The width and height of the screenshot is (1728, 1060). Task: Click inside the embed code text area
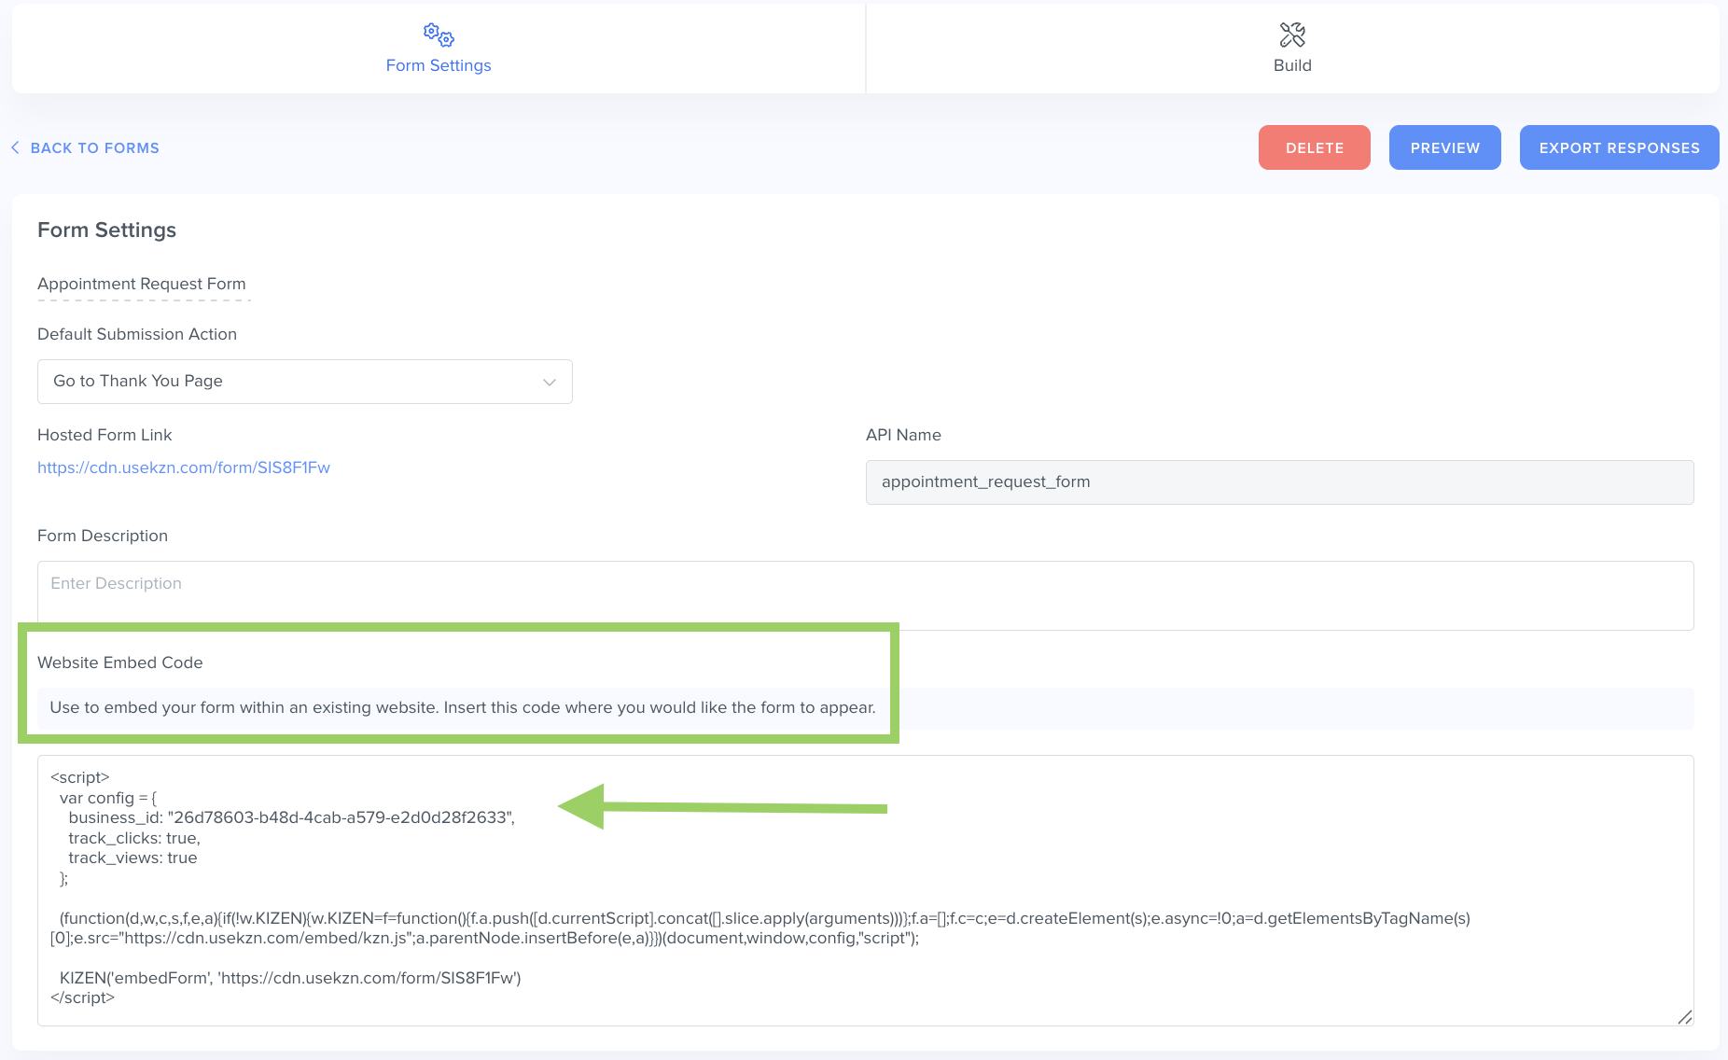tap(866, 890)
